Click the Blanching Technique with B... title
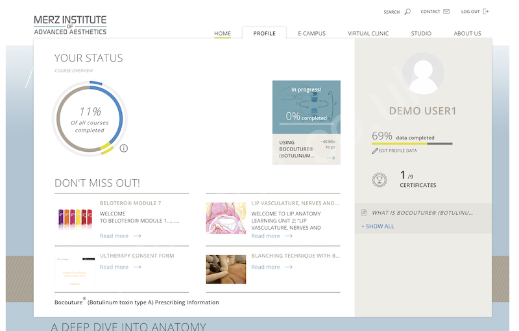The height and width of the screenshot is (331, 519). (x=296, y=256)
